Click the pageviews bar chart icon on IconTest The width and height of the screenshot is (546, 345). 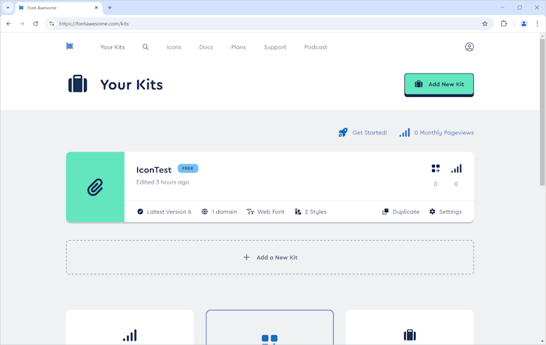pos(456,169)
